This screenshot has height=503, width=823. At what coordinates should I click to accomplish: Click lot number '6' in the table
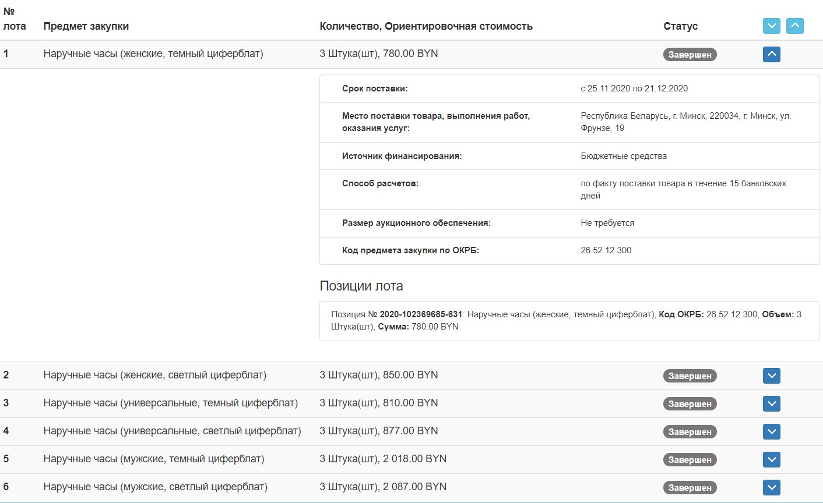6,487
